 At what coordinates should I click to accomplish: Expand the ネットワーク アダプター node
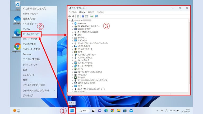(72, 66)
